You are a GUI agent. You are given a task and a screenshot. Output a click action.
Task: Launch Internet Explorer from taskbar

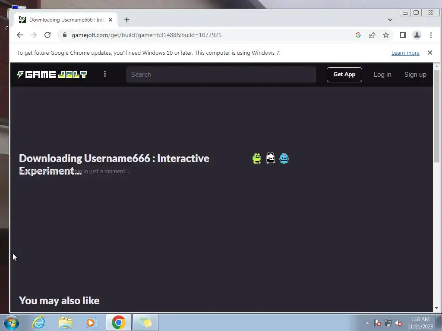tap(38, 322)
